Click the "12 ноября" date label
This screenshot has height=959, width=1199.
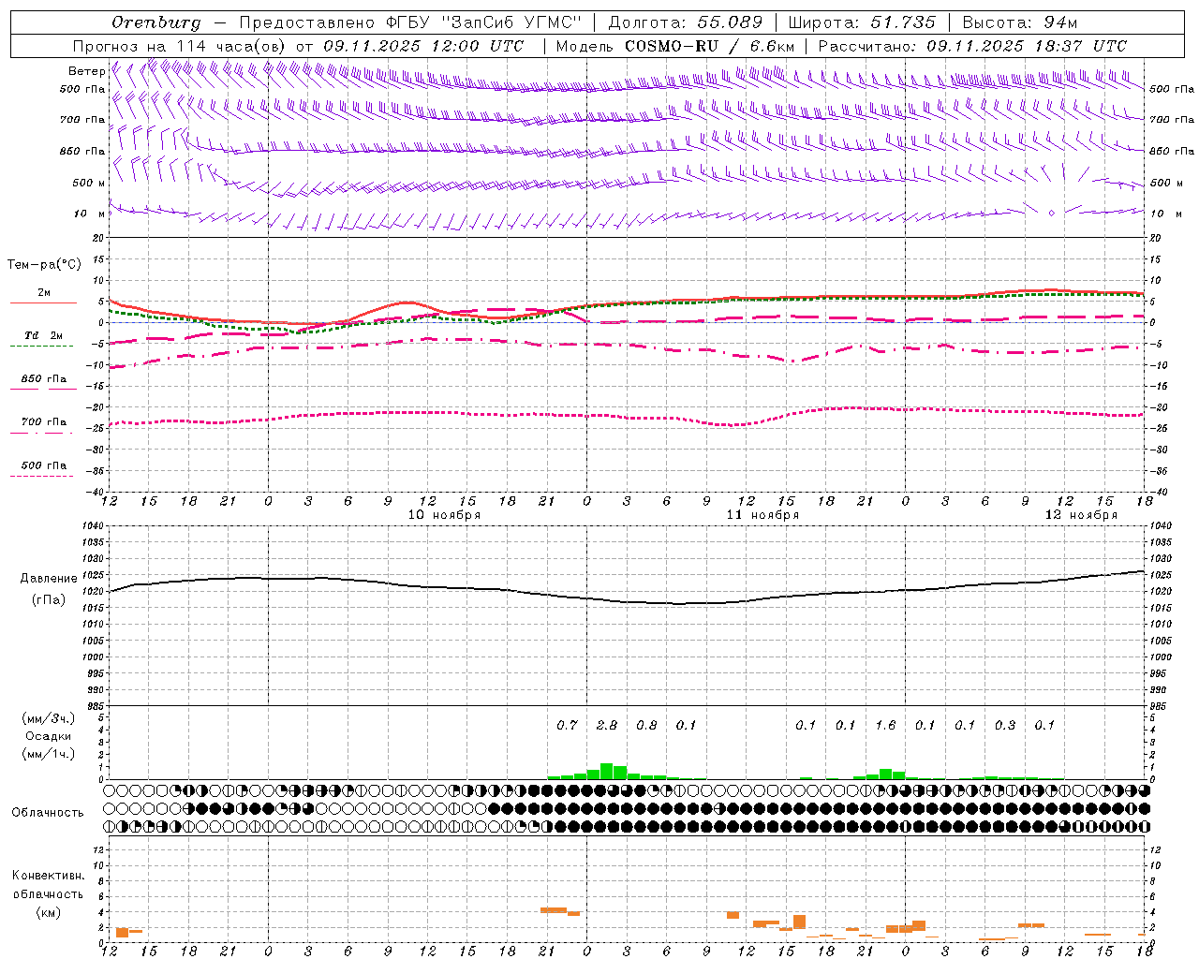(x=1081, y=515)
